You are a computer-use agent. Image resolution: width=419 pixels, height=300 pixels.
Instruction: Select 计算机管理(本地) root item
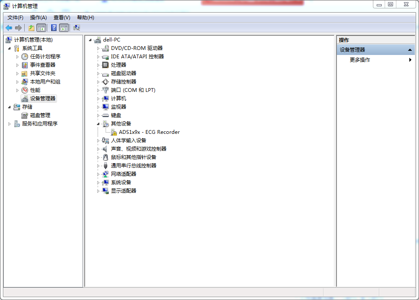pyautogui.click(x=34, y=40)
